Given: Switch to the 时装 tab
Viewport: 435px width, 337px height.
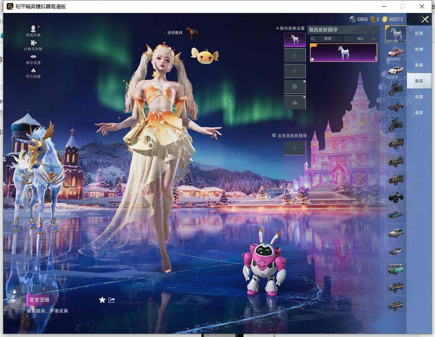Looking at the screenshot, I should [x=419, y=33].
